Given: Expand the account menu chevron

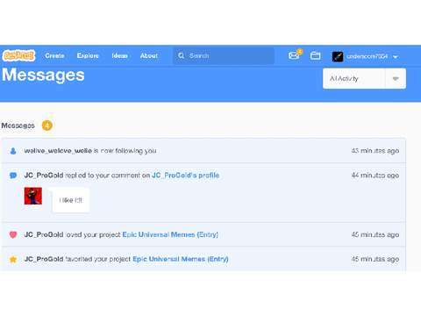Looking at the screenshot, I should click(396, 57).
